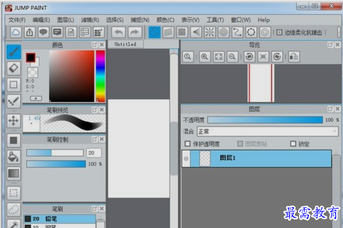This screenshot has height=228, width=343.
Task: Rotate canvas left in Navigator
Action: click(x=250, y=57)
